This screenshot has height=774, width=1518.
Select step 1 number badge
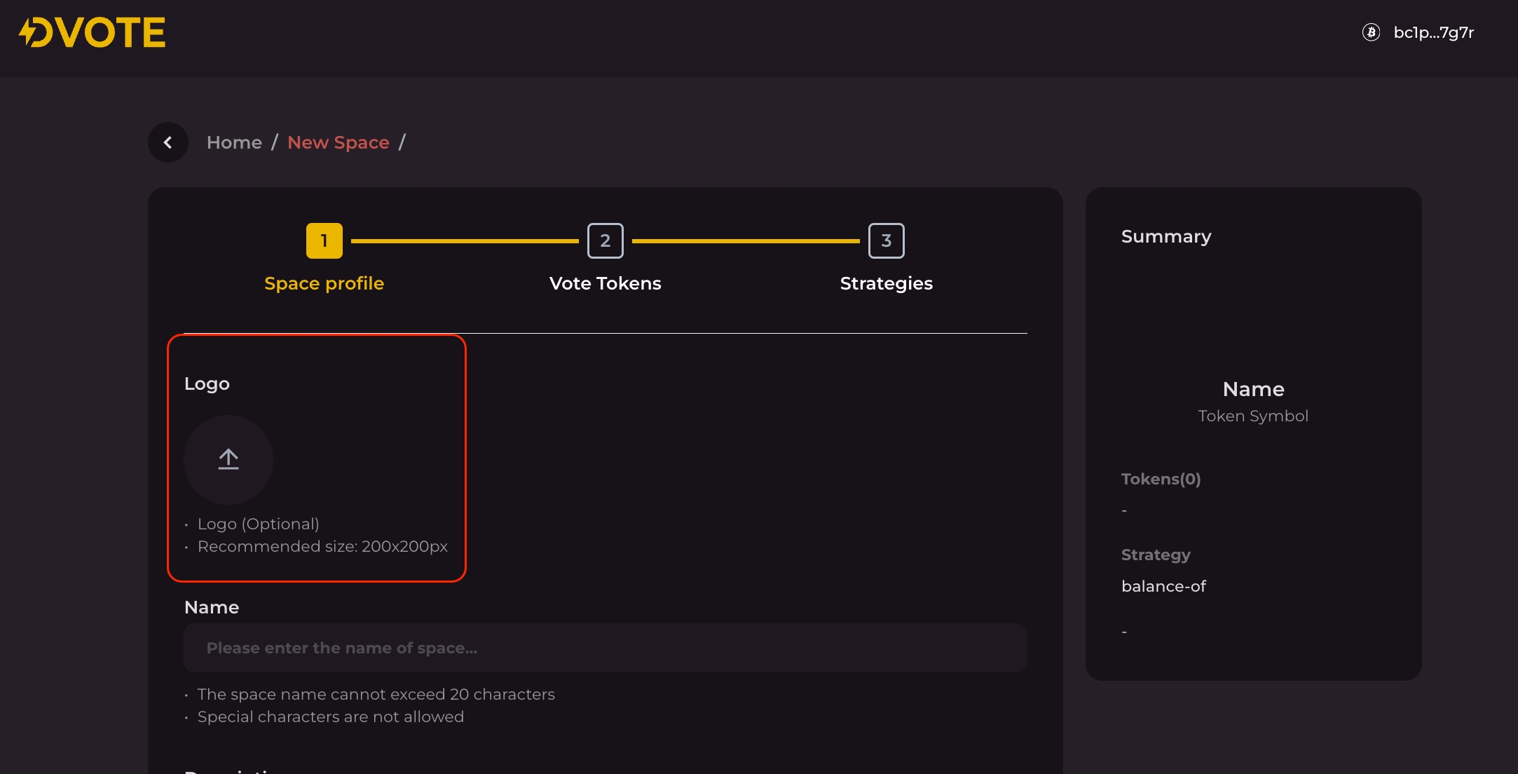(x=324, y=240)
